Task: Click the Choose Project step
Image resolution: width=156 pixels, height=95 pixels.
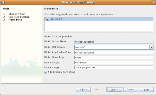Action: [17, 14]
